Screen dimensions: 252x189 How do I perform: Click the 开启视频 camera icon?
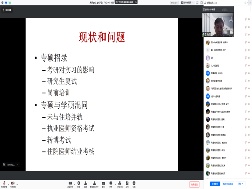click(x=13, y=183)
